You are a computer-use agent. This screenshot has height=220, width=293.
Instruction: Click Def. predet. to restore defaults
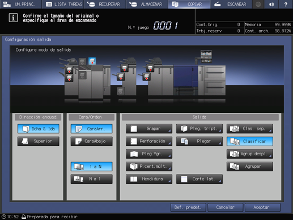[x=188, y=208]
